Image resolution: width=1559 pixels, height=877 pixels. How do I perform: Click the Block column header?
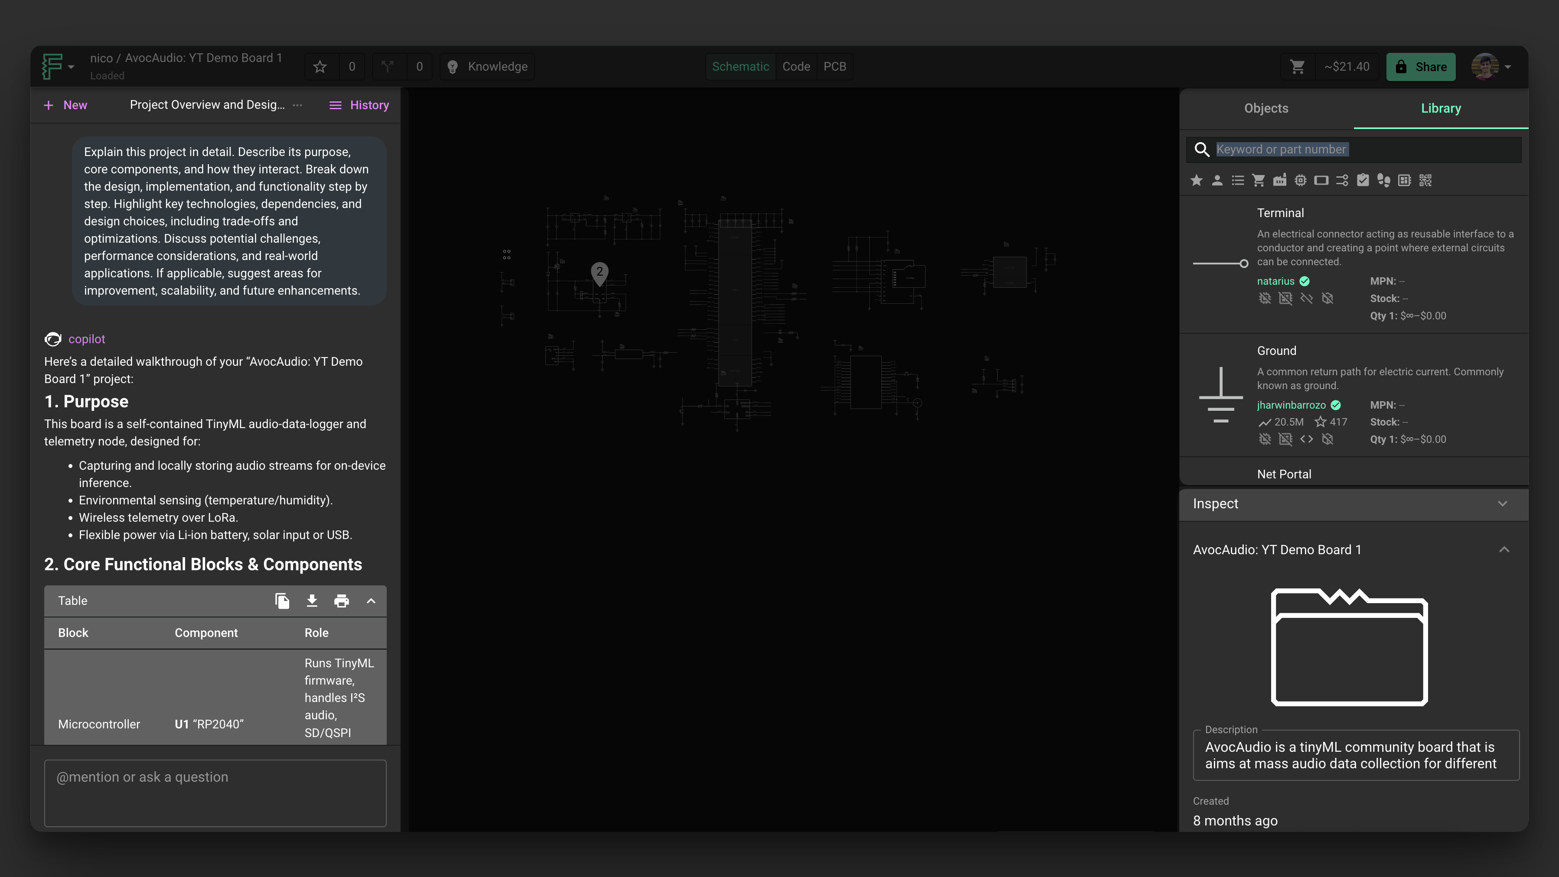pyautogui.click(x=73, y=633)
